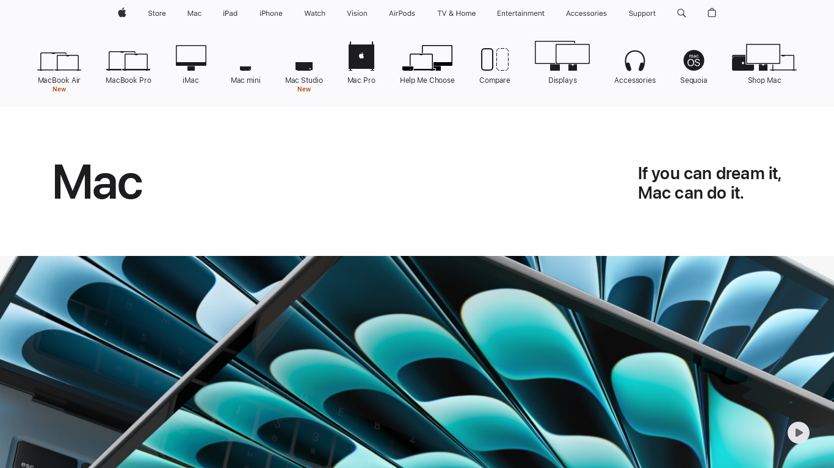Open the Accessories item in top navigation
The width and height of the screenshot is (834, 468).
[x=586, y=13]
